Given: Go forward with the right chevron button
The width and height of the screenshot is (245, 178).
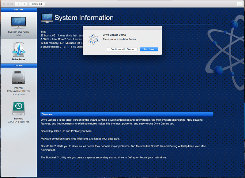Looking at the screenshot, I should click(25, 4).
